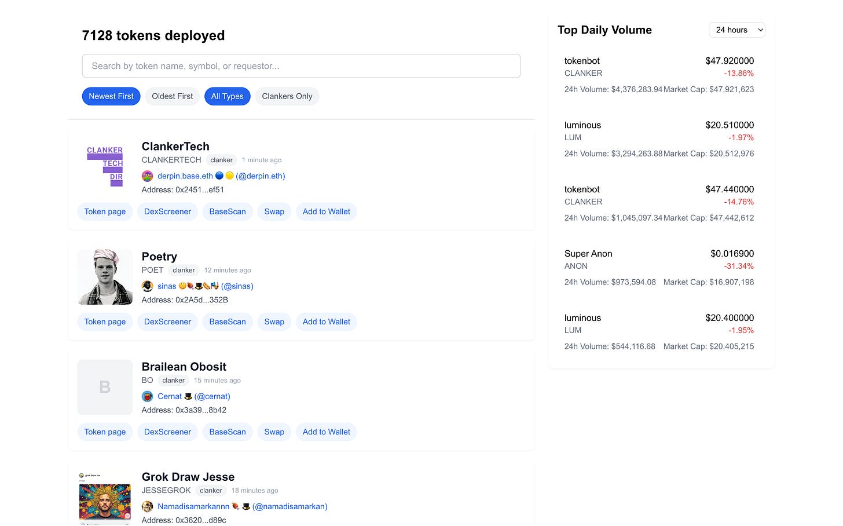Click luminous entry priced $20.400000

[x=659, y=332]
